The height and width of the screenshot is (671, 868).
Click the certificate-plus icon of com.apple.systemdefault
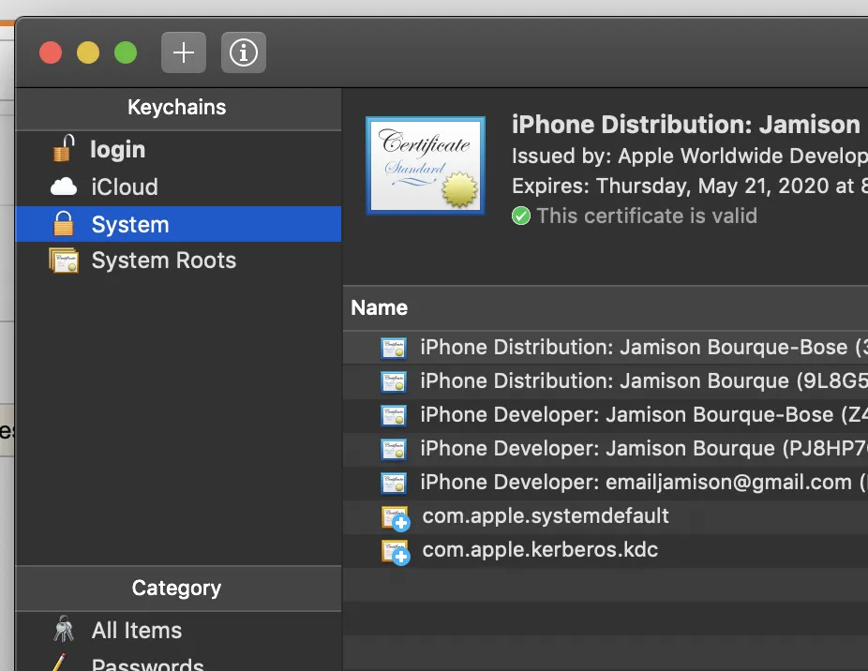coord(396,518)
